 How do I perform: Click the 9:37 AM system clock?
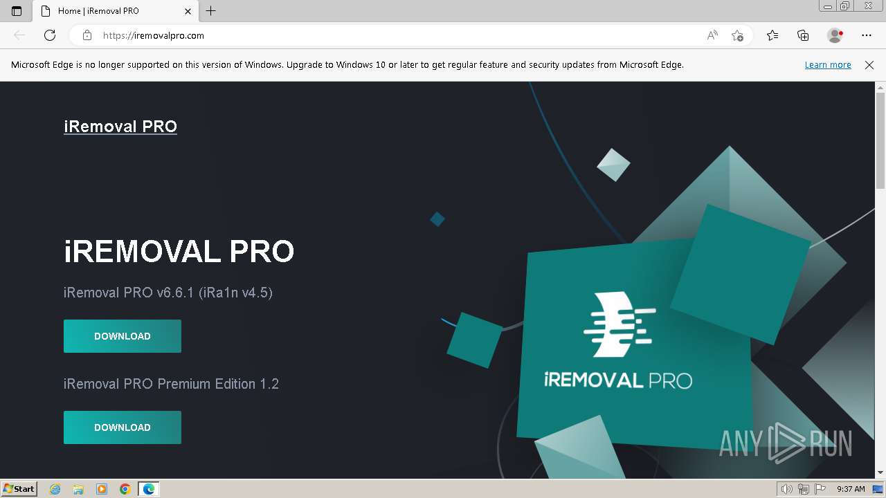click(851, 489)
